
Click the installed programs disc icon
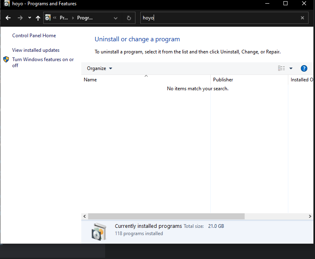[x=99, y=231]
